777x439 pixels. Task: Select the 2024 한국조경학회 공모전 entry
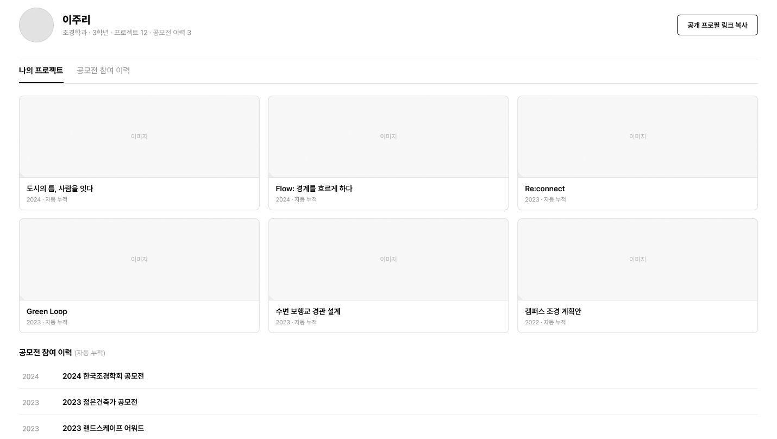[388, 376]
